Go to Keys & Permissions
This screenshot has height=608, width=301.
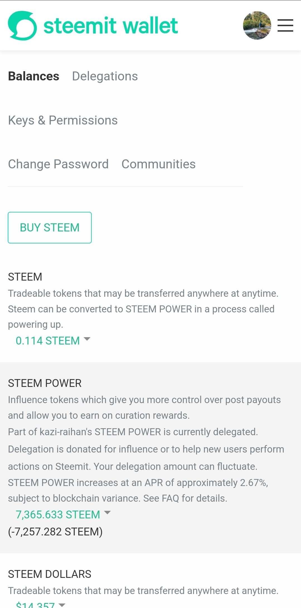(63, 120)
